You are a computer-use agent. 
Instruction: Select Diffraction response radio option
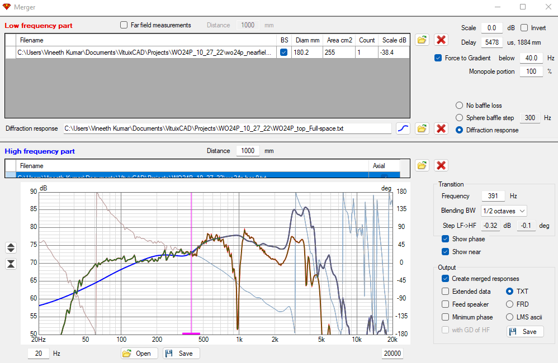(460, 130)
